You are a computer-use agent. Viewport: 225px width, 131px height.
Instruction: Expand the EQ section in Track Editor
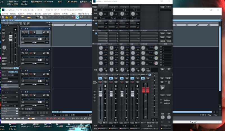2,114
